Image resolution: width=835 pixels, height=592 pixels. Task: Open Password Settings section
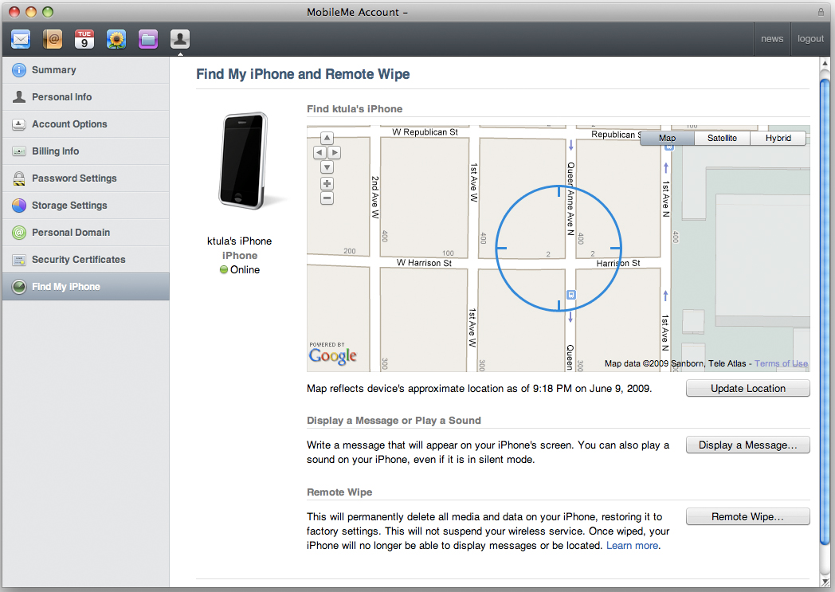pyautogui.click(x=86, y=178)
